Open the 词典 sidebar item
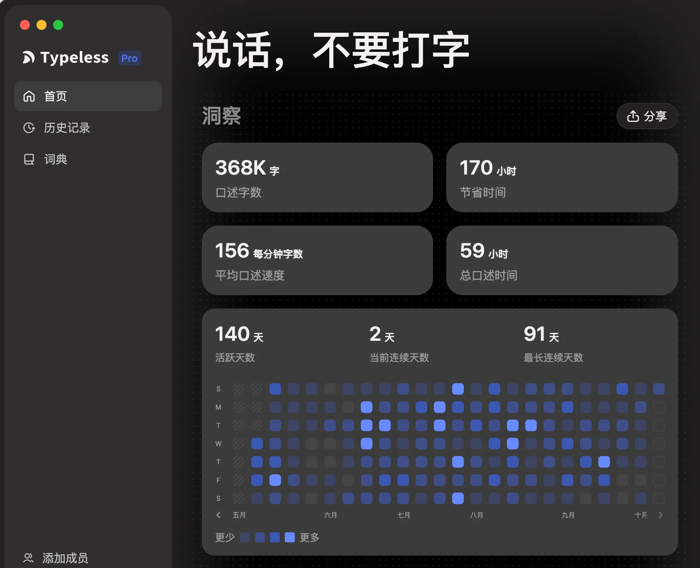700x568 pixels. (x=88, y=159)
